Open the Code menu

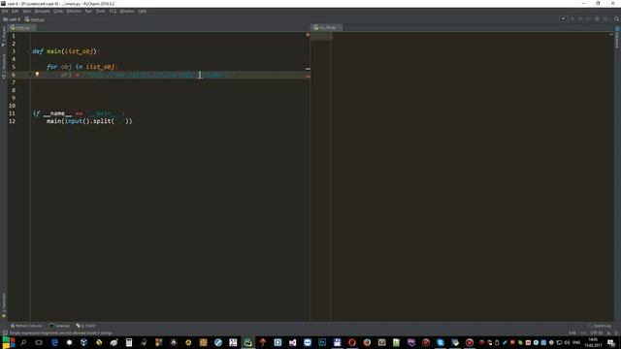tap(58, 11)
